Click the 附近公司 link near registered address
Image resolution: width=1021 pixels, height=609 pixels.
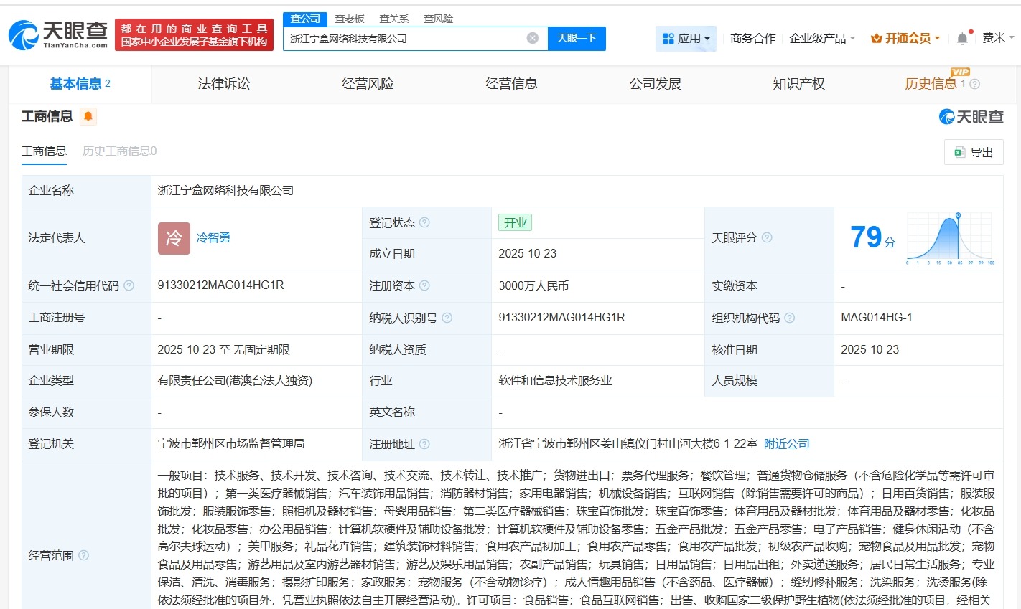click(x=785, y=443)
